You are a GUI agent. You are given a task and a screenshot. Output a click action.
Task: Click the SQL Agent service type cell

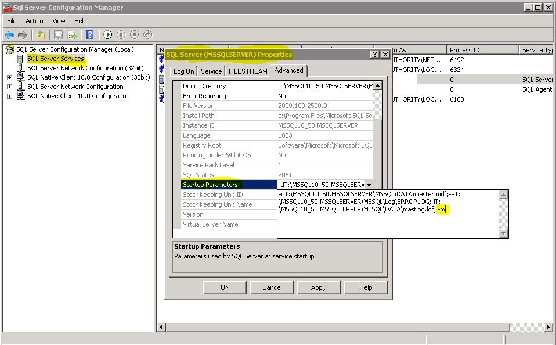point(537,89)
